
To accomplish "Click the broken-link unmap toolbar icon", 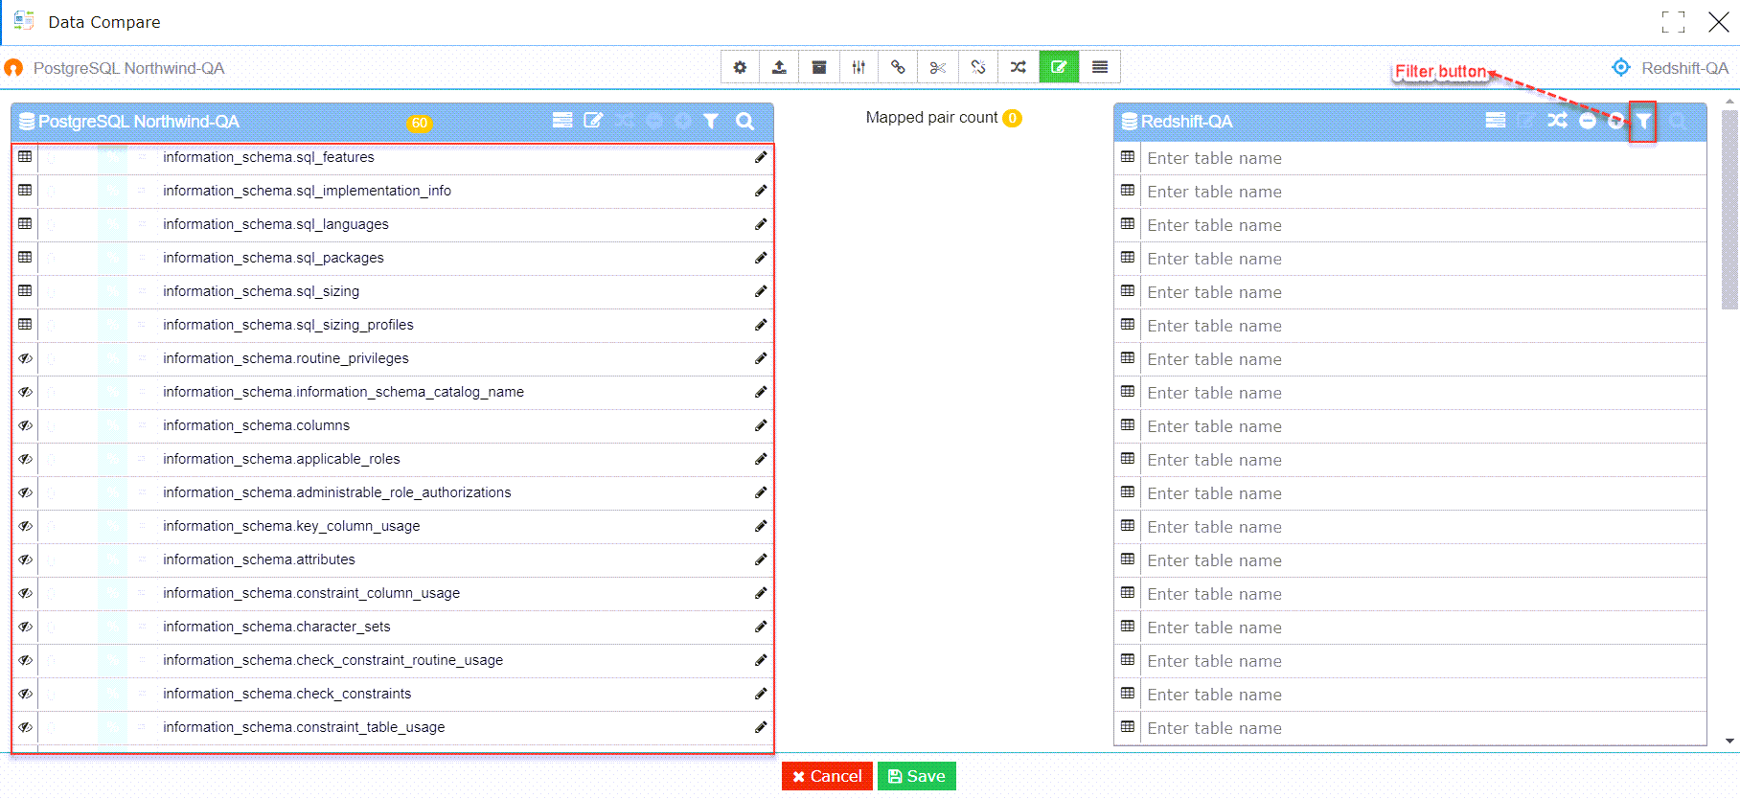I will pyautogui.click(x=978, y=67).
